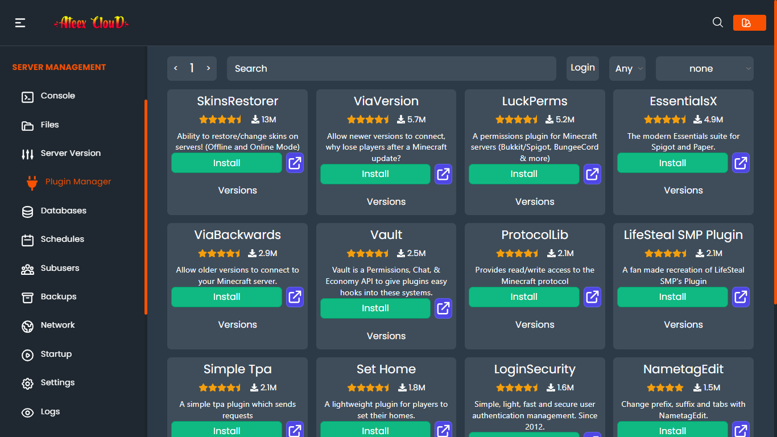
Task: Select the Subusers people icon
Action: pyautogui.click(x=27, y=268)
